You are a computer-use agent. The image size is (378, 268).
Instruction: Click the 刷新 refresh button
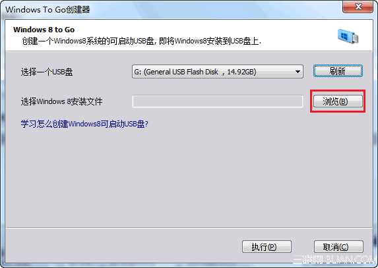[x=338, y=71]
